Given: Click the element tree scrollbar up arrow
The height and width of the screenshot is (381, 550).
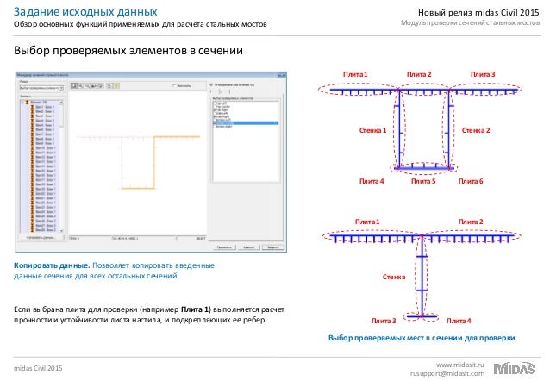Looking at the screenshot, I should pyautogui.click(x=61, y=103).
